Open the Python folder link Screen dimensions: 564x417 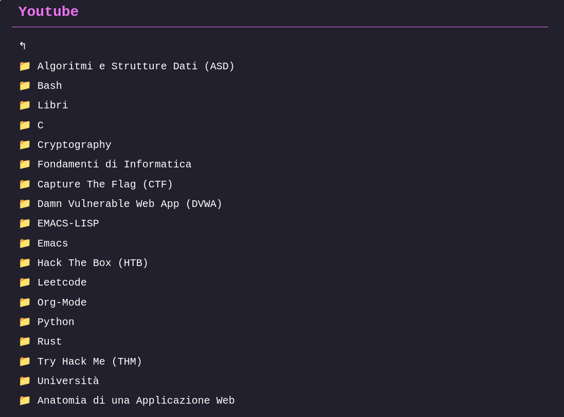tap(56, 322)
